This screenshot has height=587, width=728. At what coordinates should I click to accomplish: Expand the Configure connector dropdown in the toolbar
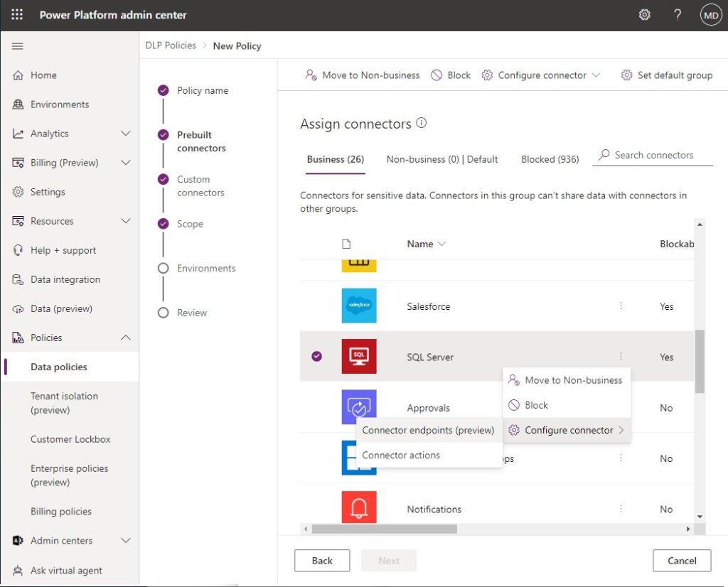coord(597,75)
